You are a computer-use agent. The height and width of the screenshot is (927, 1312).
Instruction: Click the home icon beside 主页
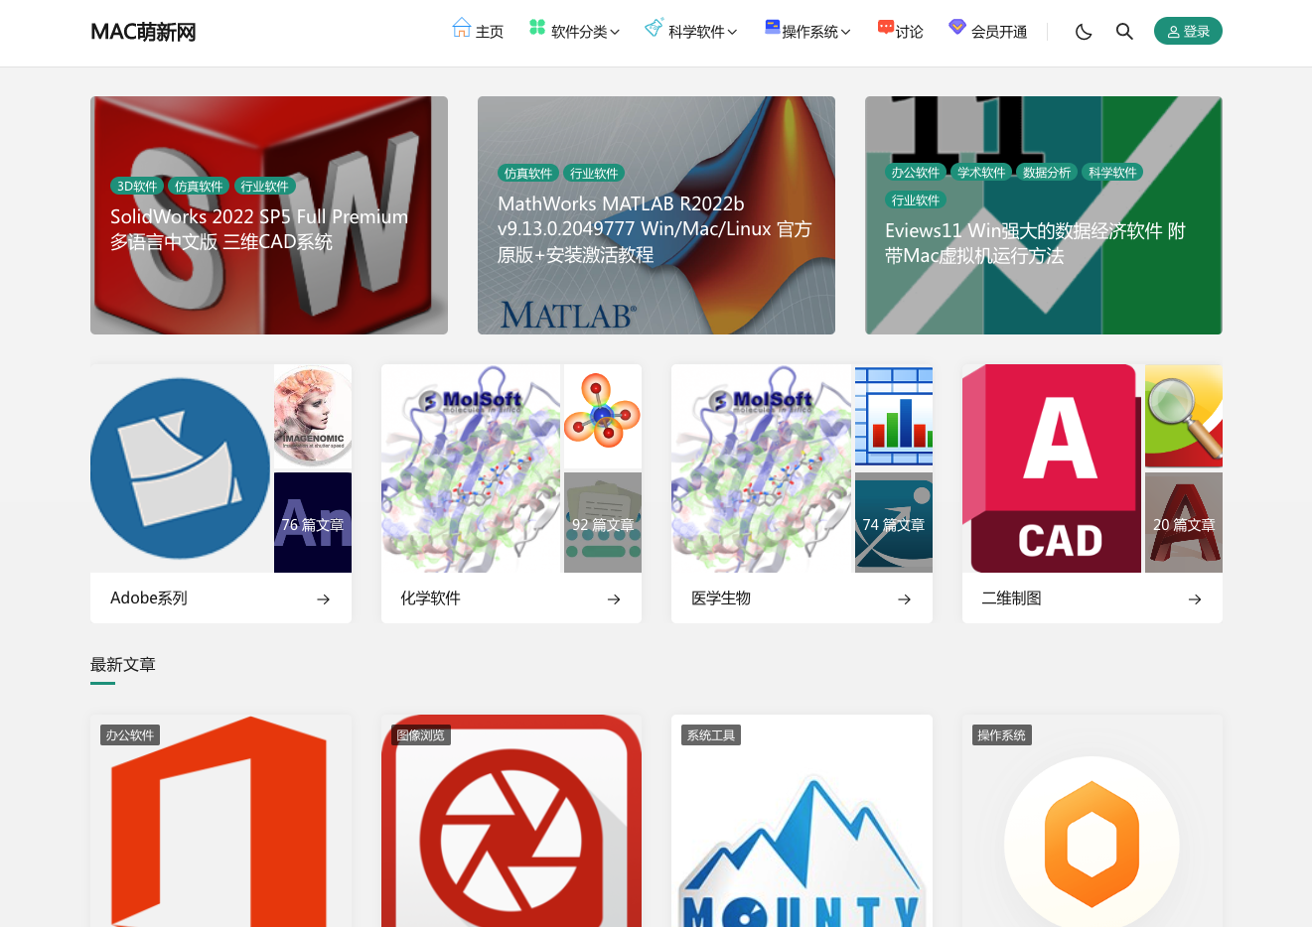(461, 28)
